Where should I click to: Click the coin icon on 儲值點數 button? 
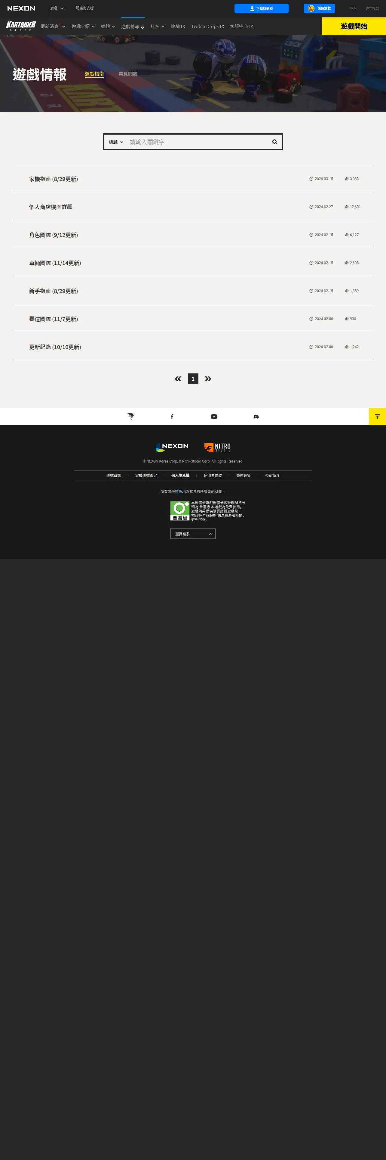pyautogui.click(x=311, y=8)
